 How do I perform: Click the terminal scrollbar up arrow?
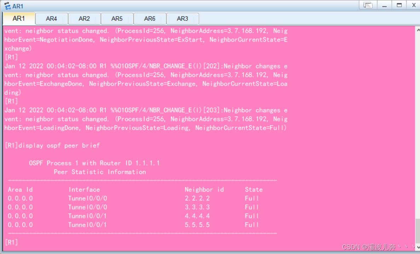[418, 30]
